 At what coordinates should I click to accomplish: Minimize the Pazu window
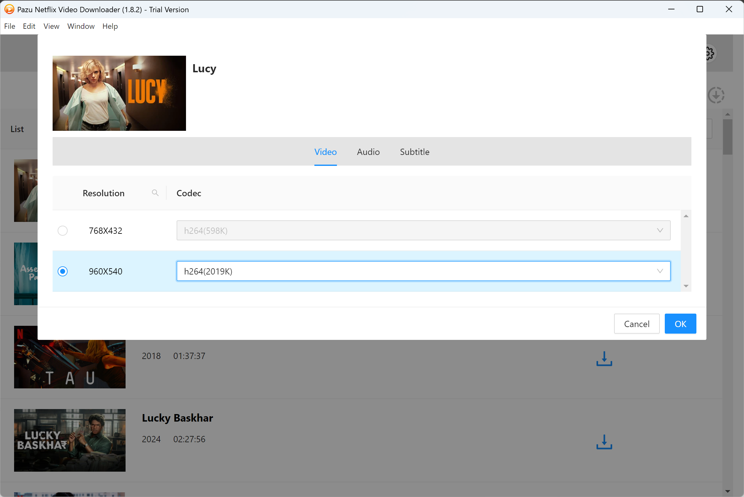tap(671, 9)
